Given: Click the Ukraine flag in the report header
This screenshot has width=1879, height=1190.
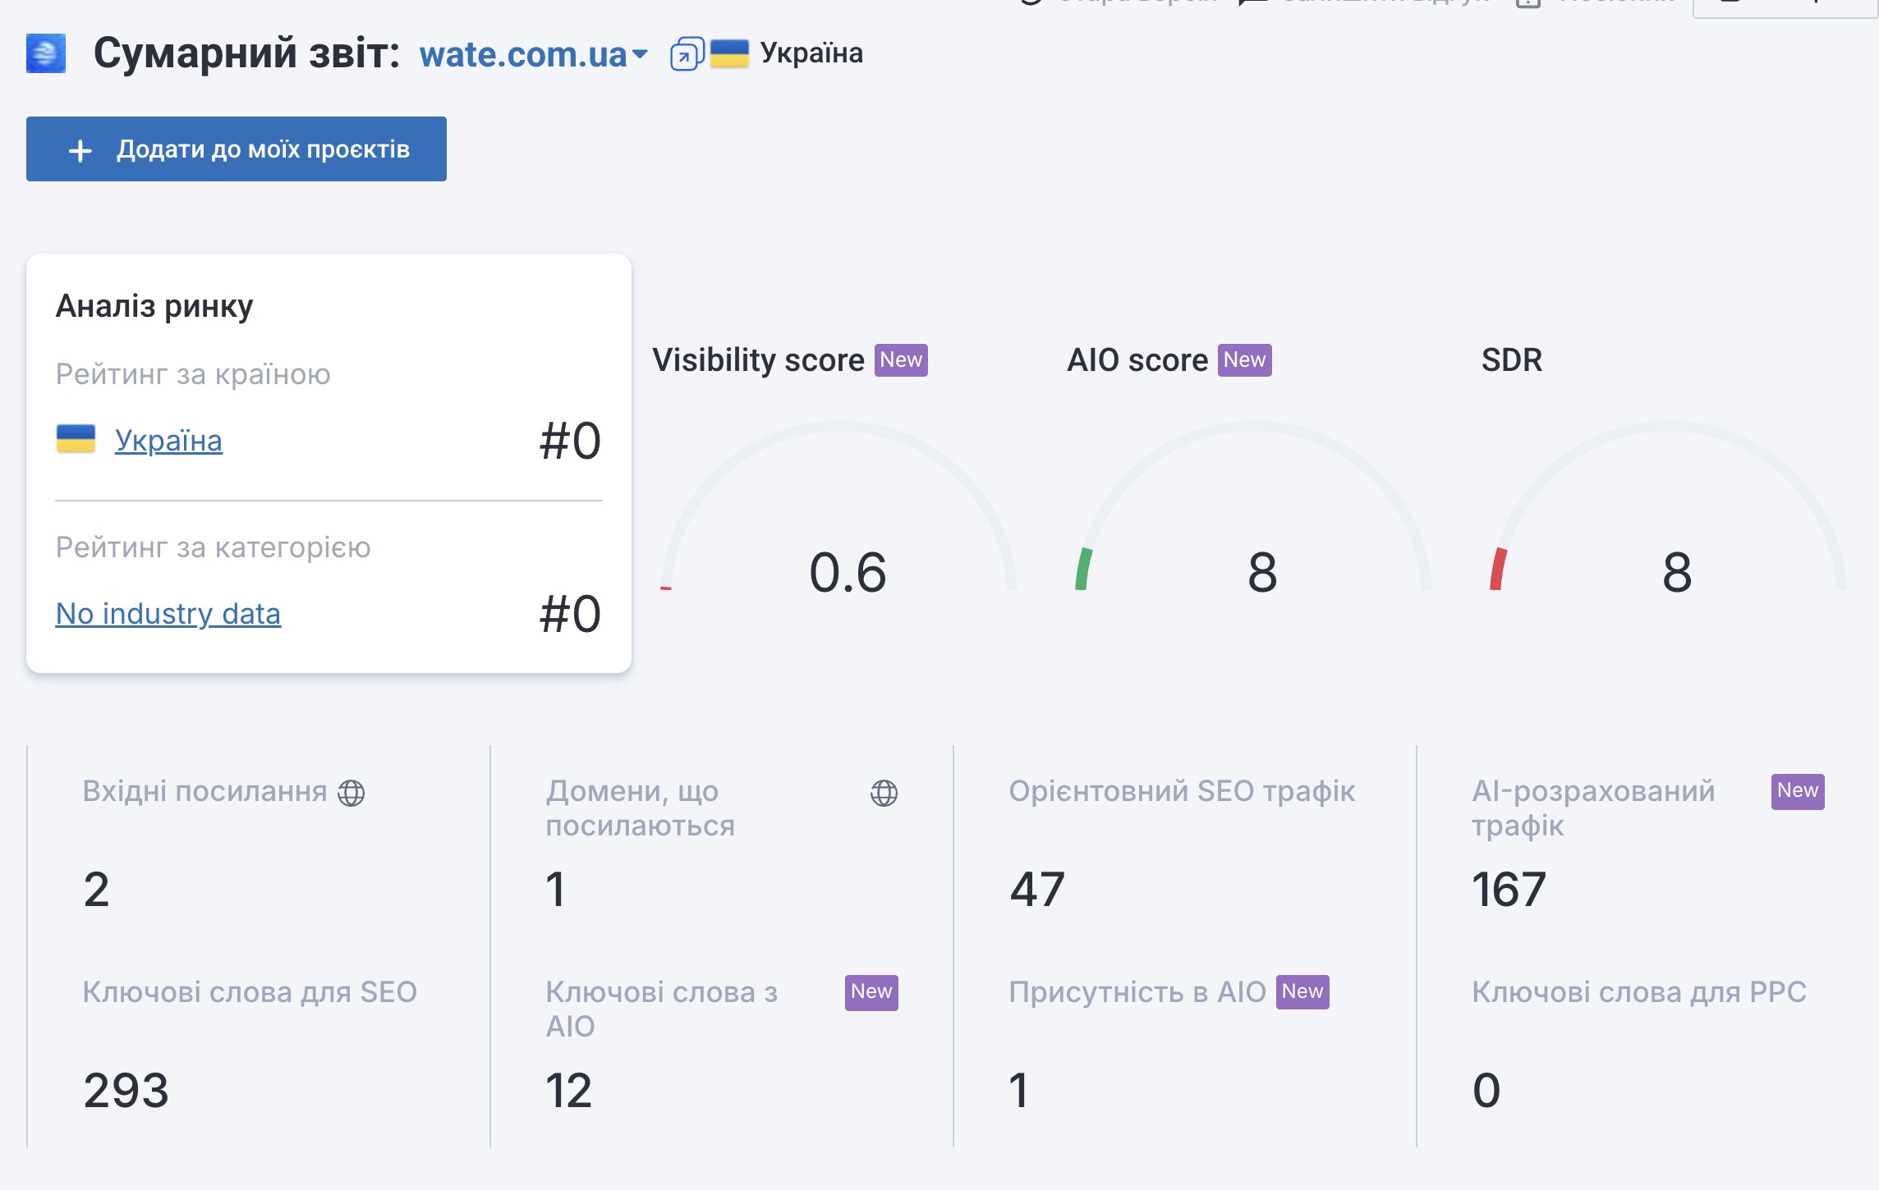Looking at the screenshot, I should pyautogui.click(x=729, y=53).
